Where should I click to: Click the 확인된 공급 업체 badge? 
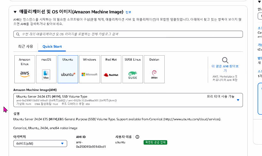155,142
